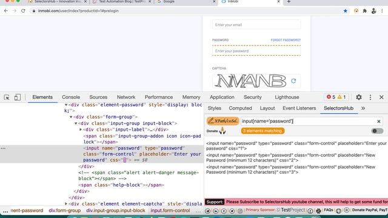388x218 pixels.
Task: Select the help-block span node
Action: [121, 185]
